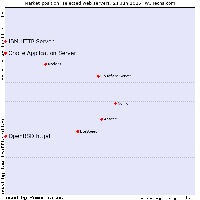Click the OpenBSD httpd red data point

coord(6,136)
